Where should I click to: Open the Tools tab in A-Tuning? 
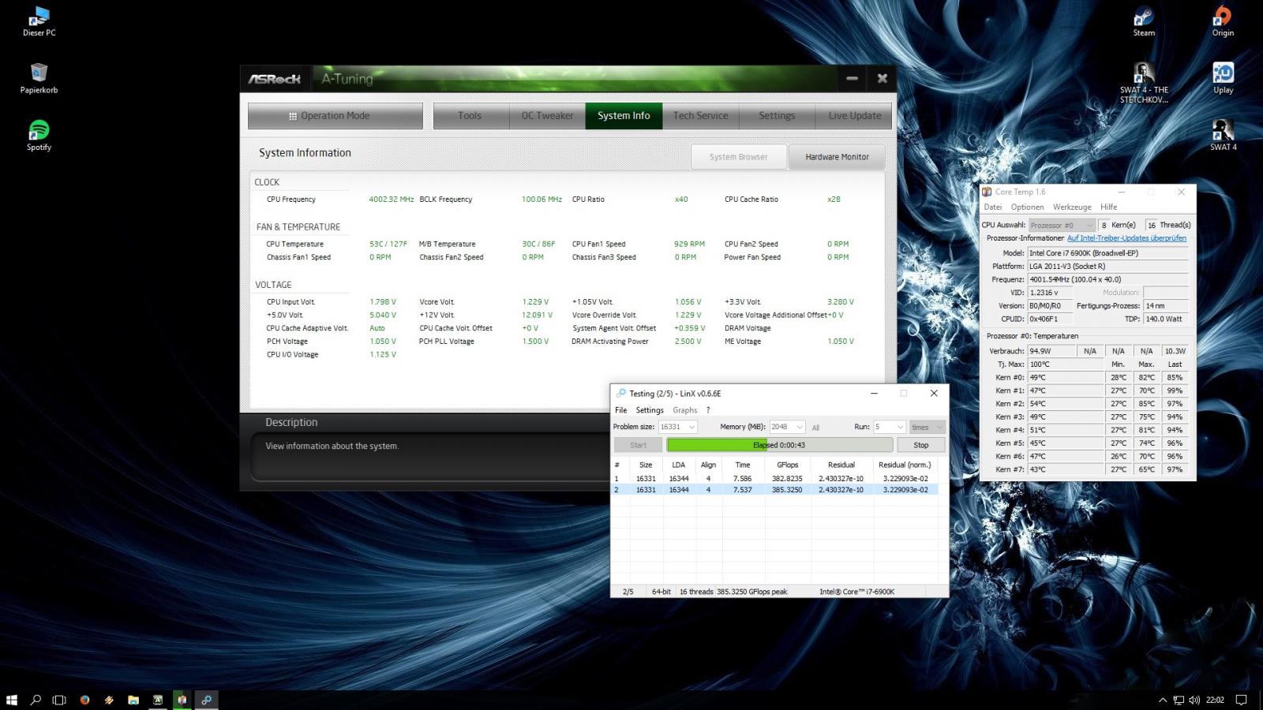point(470,116)
